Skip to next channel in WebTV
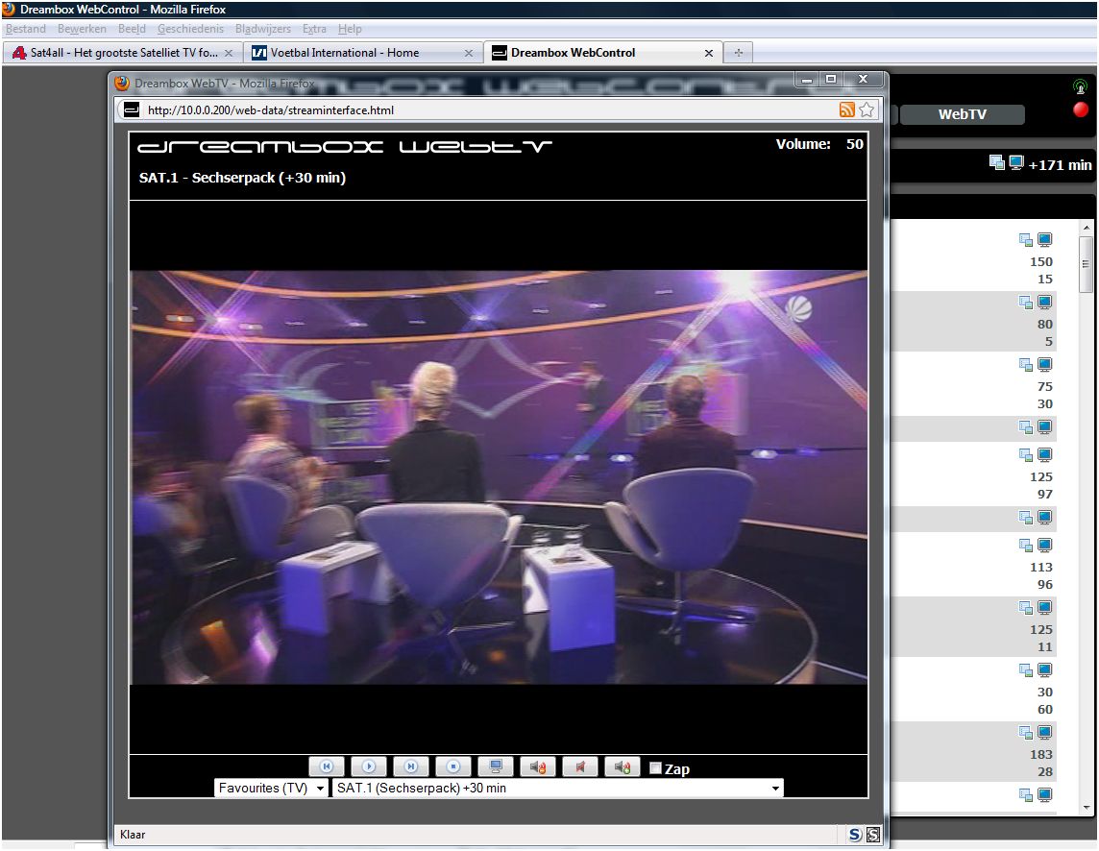Viewport: 1099px width, 851px height. tap(411, 766)
